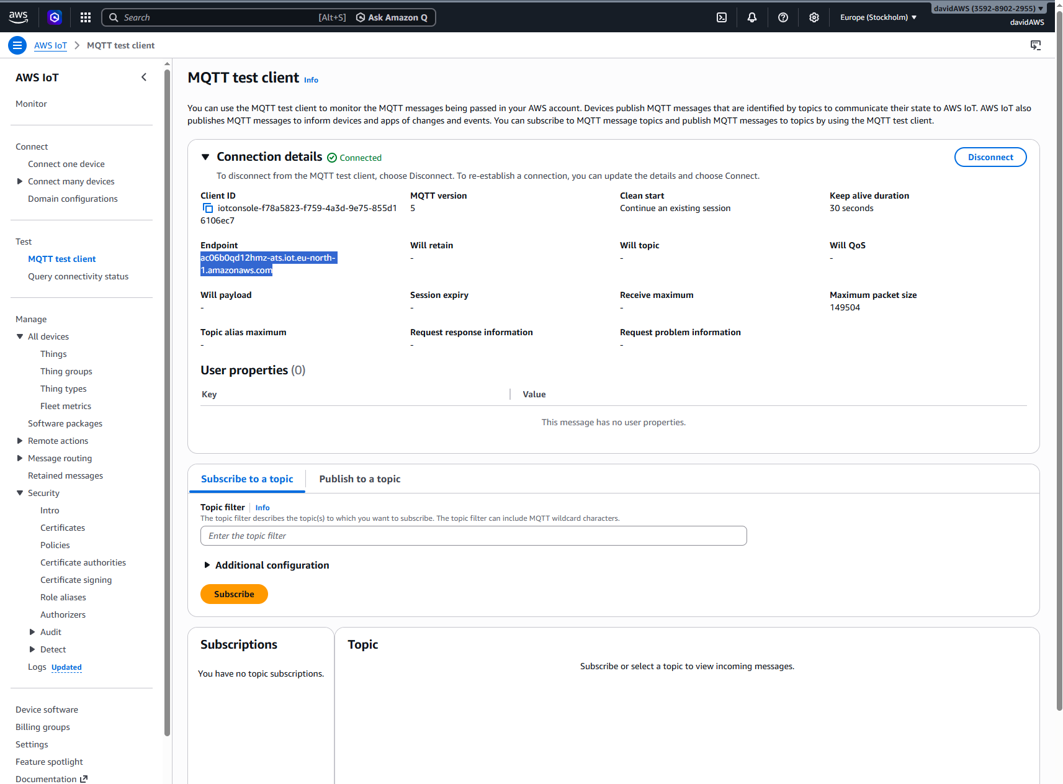Screen dimensions: 1063x784
Task: Open Settings in sidebar
Action: (32, 744)
